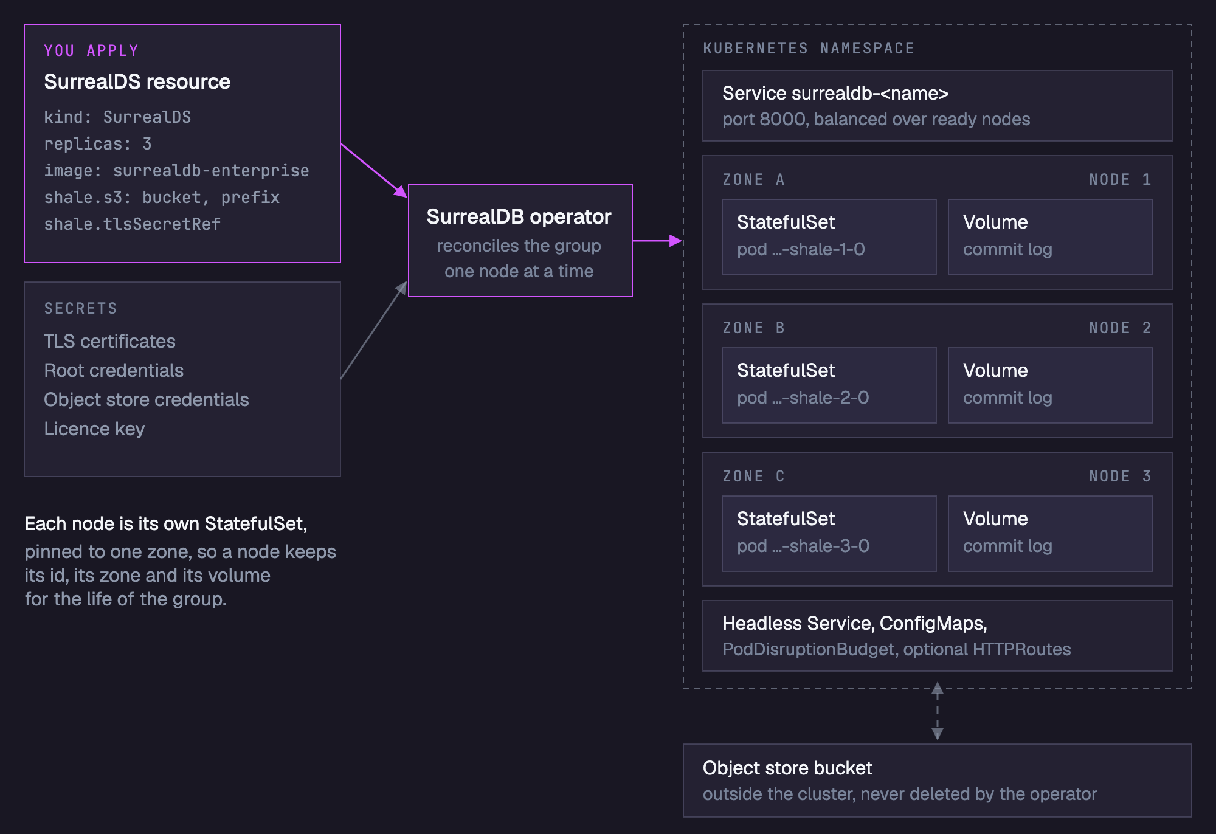The width and height of the screenshot is (1216, 834).
Task: Click the 'shale.tlsSecretRef' line
Action: (x=132, y=224)
